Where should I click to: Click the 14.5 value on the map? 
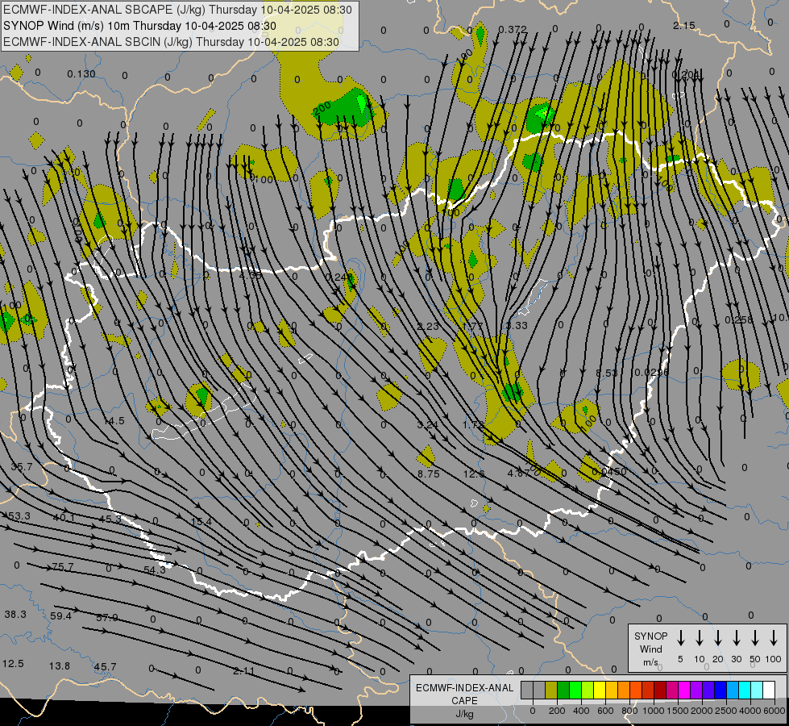[114, 421]
